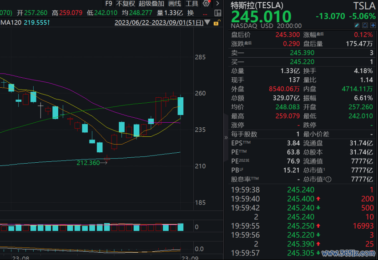
Task: Click the red ellipsis more-fields icon
Action: [205, 14]
